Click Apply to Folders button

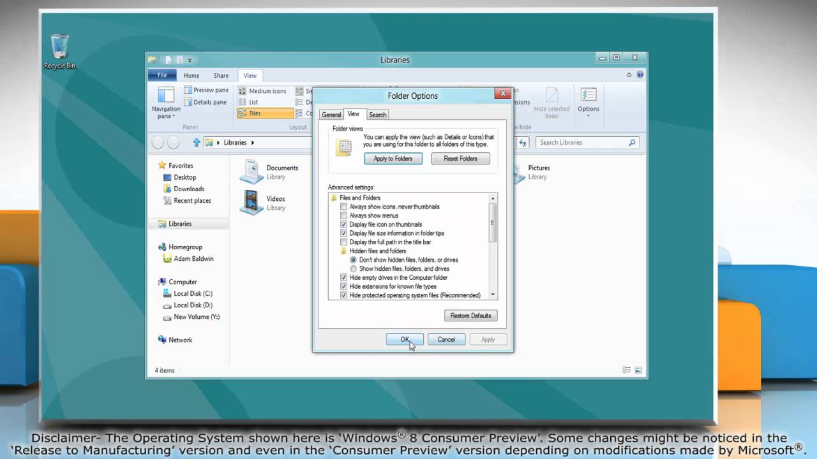[393, 159]
